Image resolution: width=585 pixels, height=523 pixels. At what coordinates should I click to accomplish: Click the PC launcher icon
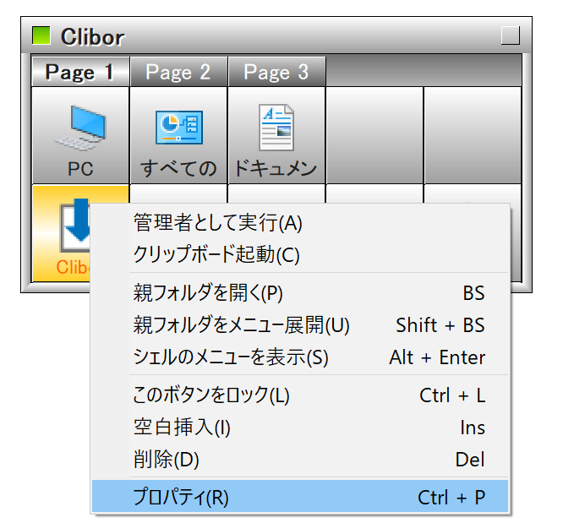(80, 136)
